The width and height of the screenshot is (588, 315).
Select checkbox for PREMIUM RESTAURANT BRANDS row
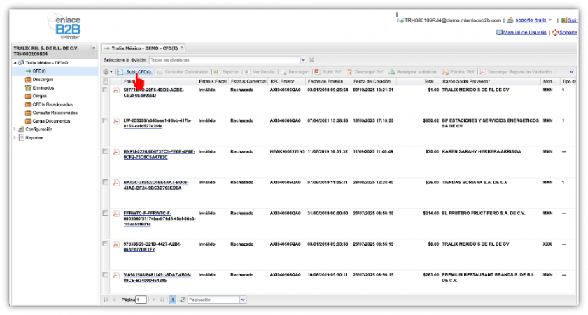click(x=106, y=274)
